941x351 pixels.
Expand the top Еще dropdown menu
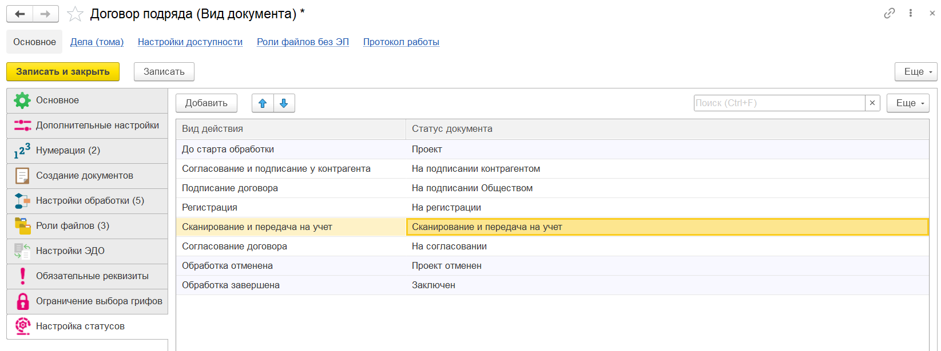[x=916, y=72]
